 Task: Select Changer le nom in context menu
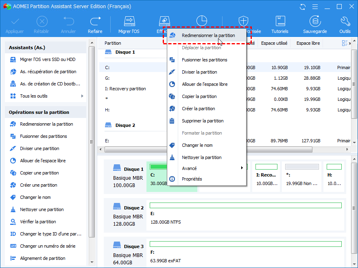coord(207,145)
